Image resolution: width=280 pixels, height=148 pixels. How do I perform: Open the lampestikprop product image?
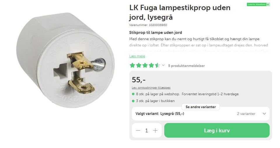[65, 60]
